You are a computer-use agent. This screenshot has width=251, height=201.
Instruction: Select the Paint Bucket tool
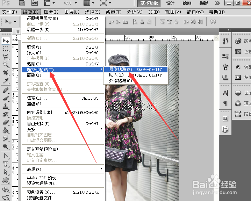point(6,130)
